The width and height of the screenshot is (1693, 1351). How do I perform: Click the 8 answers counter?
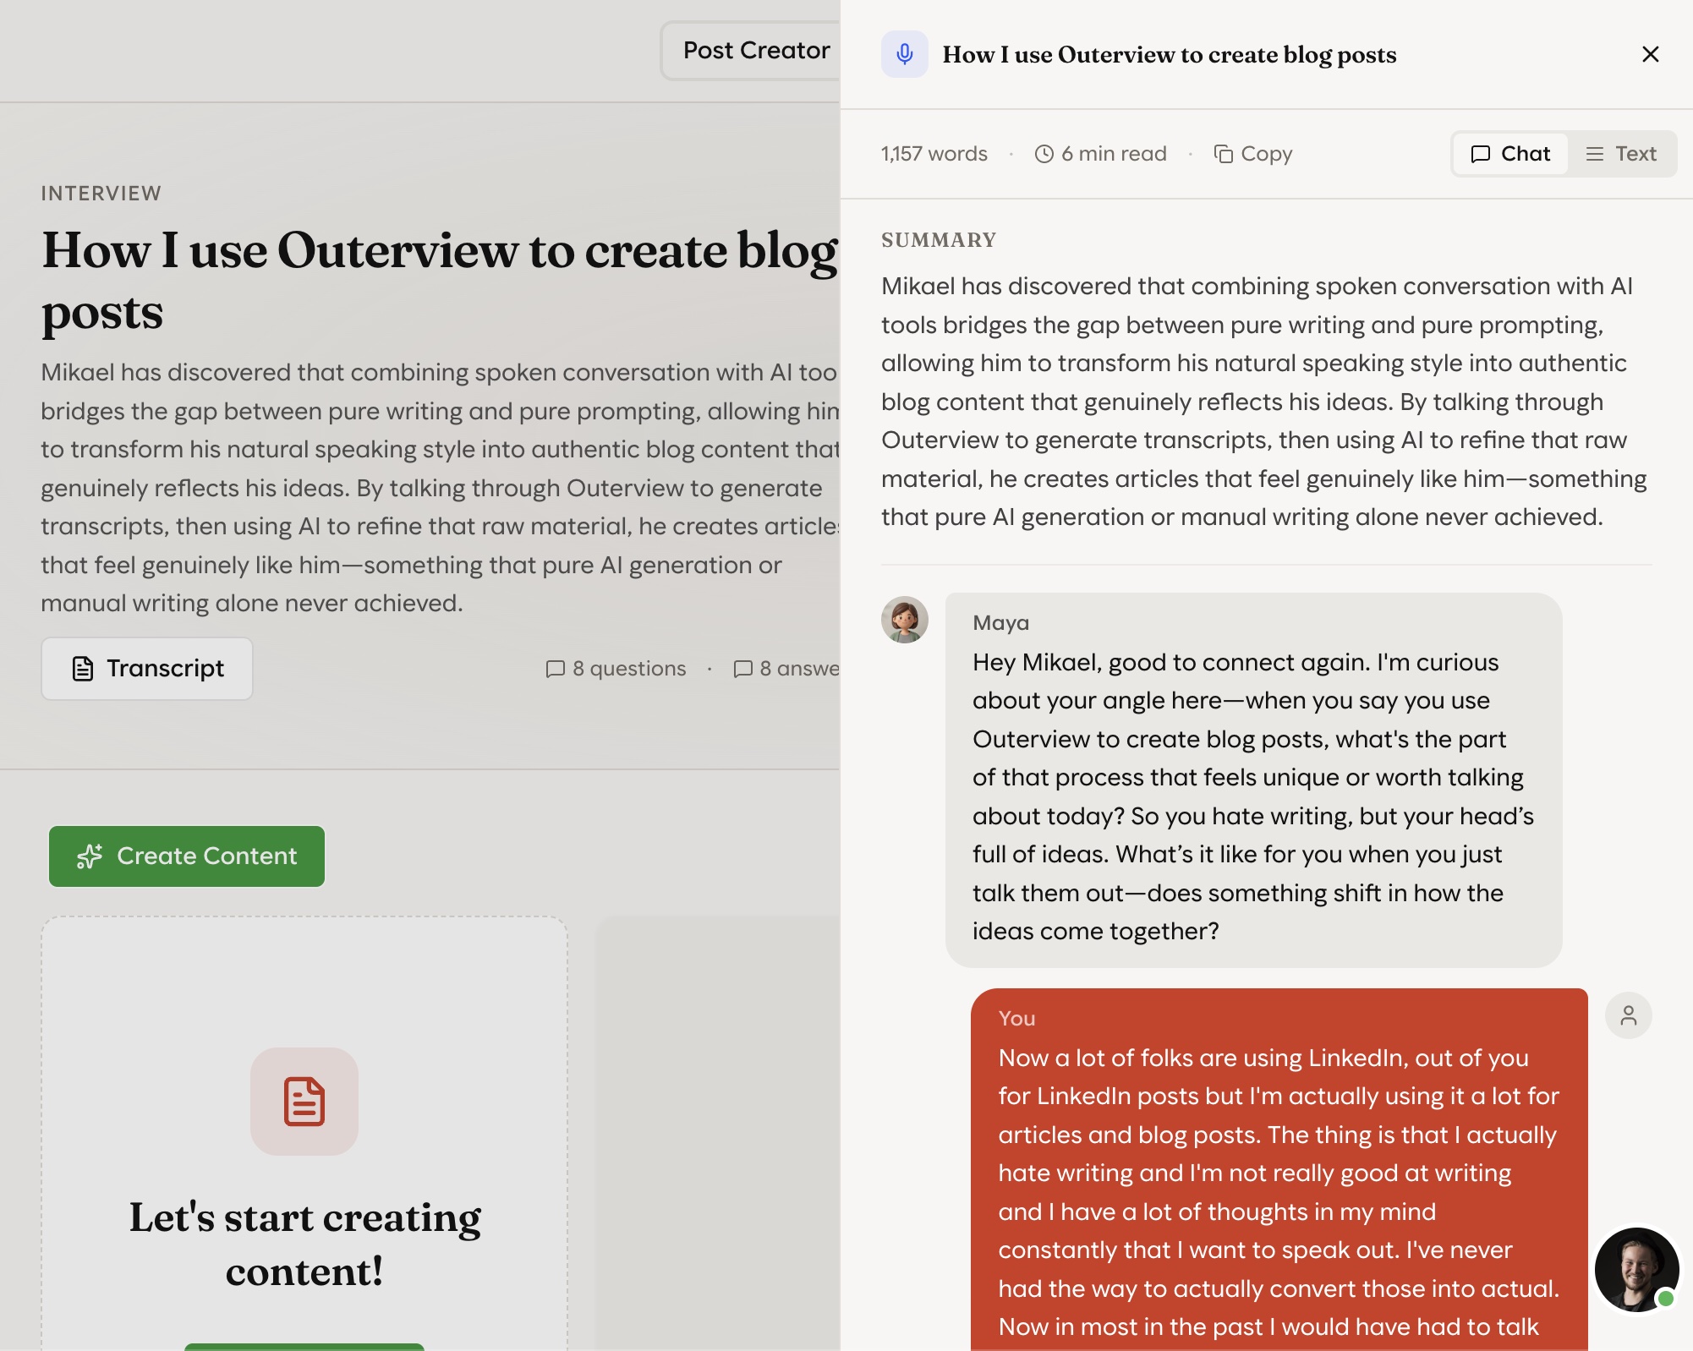pyautogui.click(x=787, y=669)
